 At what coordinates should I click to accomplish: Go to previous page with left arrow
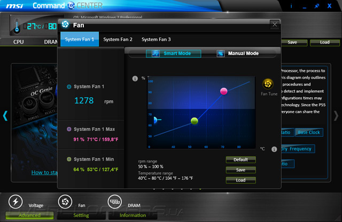click(x=5, y=116)
